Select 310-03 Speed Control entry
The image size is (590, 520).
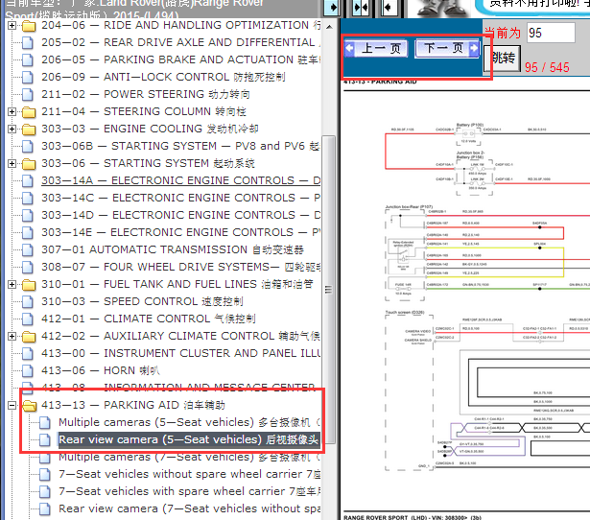point(142,302)
